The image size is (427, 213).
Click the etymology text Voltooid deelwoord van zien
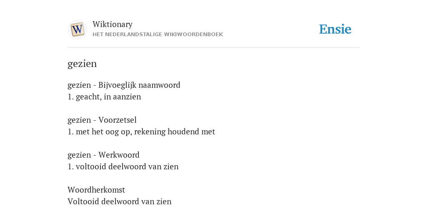click(x=120, y=202)
